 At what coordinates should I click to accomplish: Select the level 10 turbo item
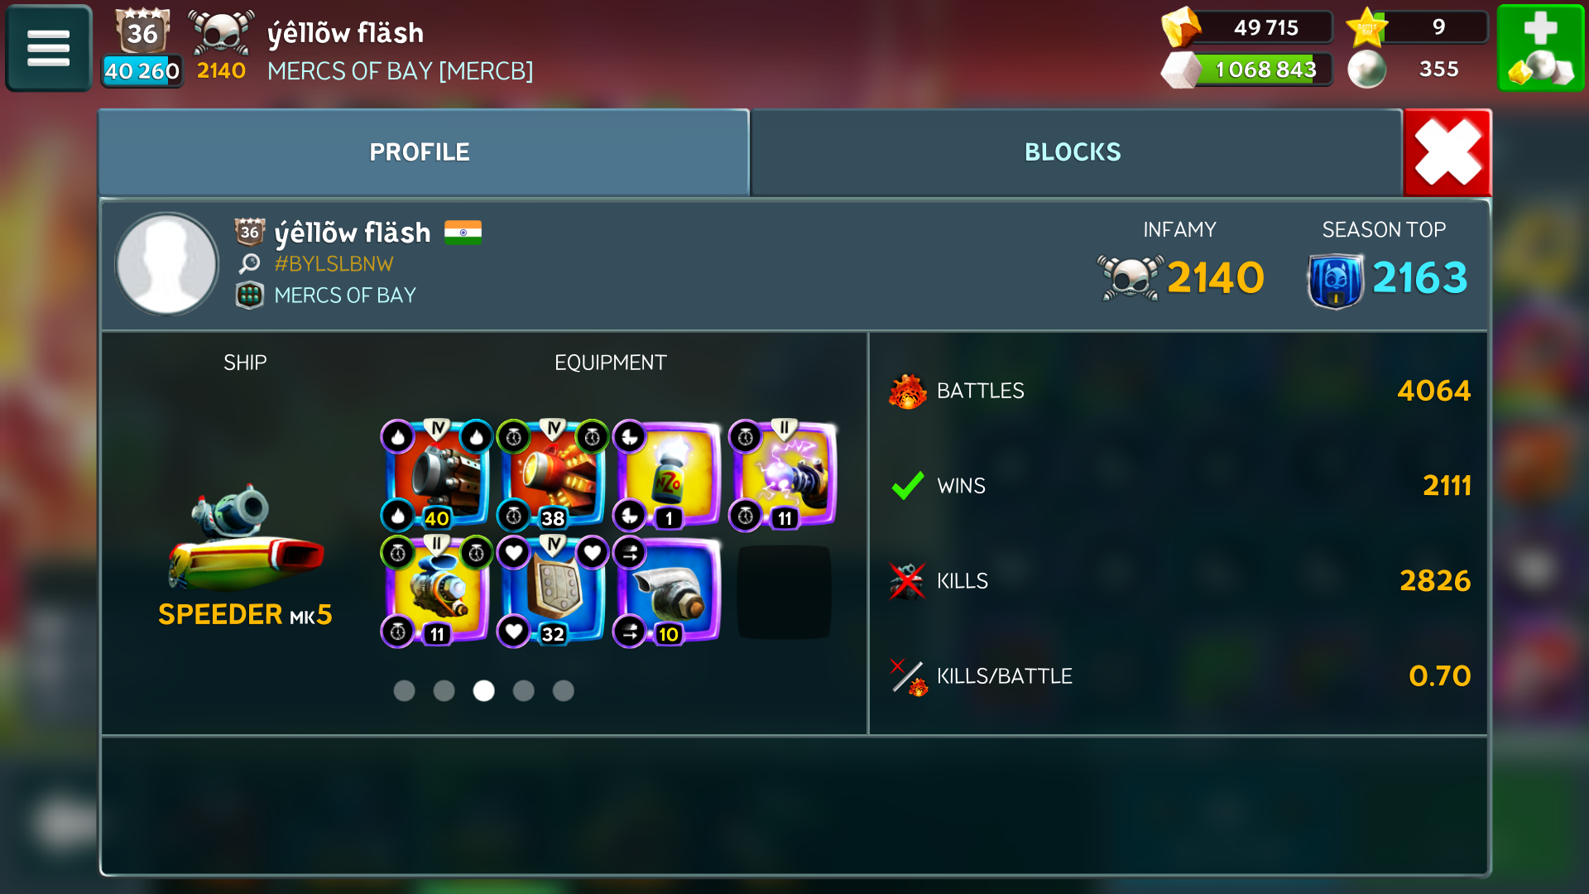pos(669,591)
